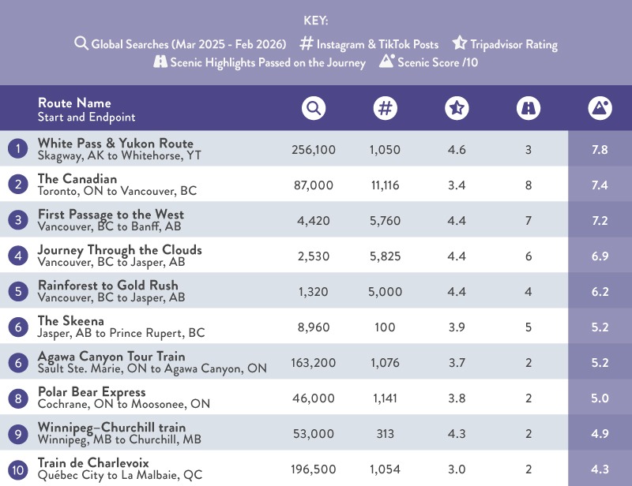Open the White Pass & Yukon Route title
This screenshot has height=486, width=632.
tap(115, 144)
